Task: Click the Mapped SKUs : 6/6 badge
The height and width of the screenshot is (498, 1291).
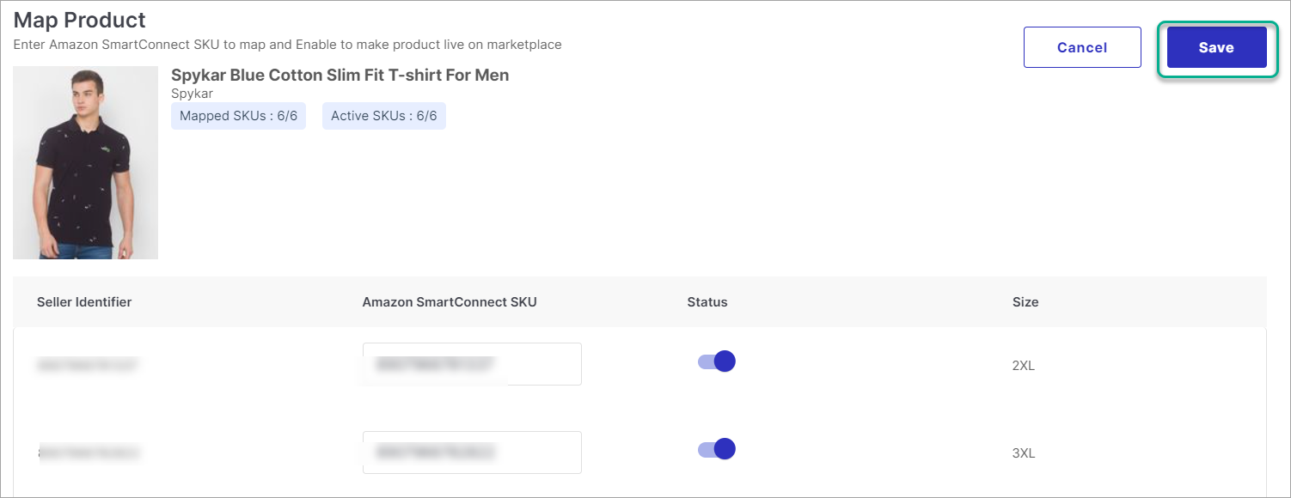Action: 238,115
